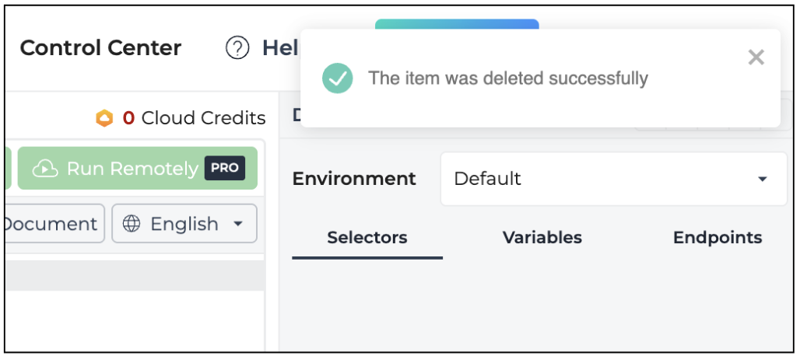Click the Run Remotely button
The image size is (800, 359).
[x=138, y=169]
